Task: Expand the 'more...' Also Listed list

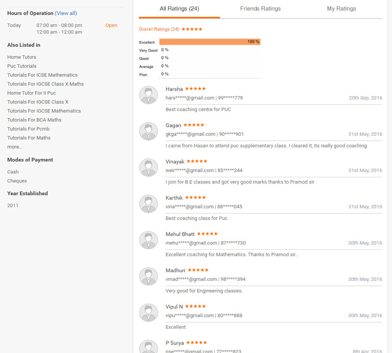Action: point(15,147)
